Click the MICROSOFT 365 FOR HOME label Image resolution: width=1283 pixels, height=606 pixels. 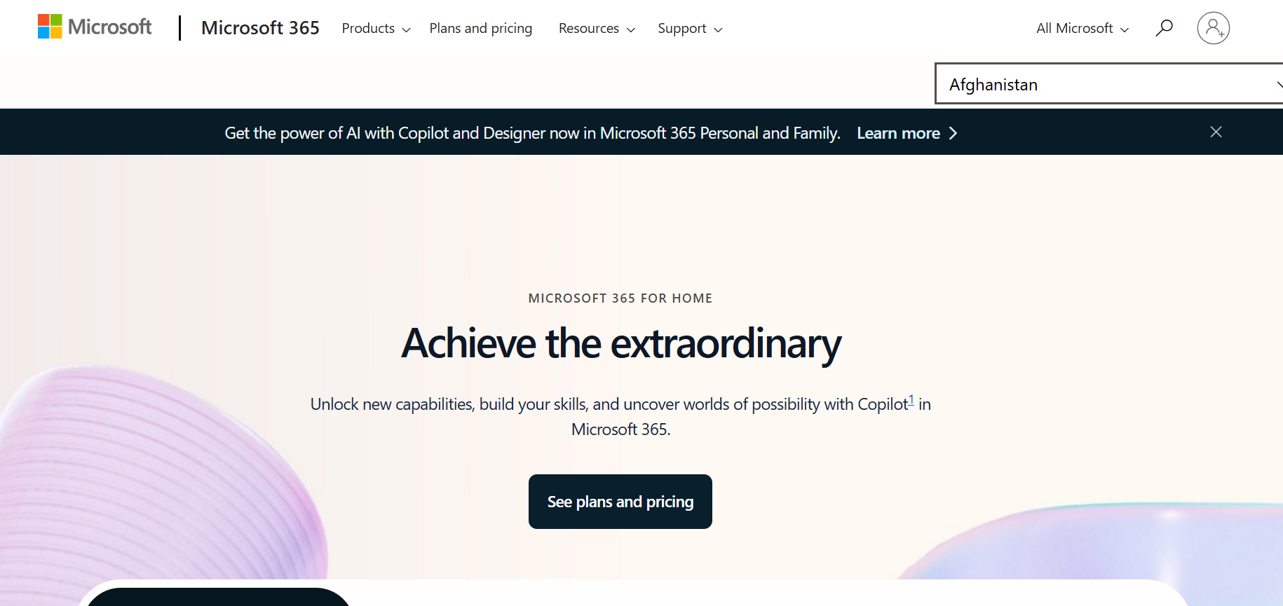[x=620, y=298]
